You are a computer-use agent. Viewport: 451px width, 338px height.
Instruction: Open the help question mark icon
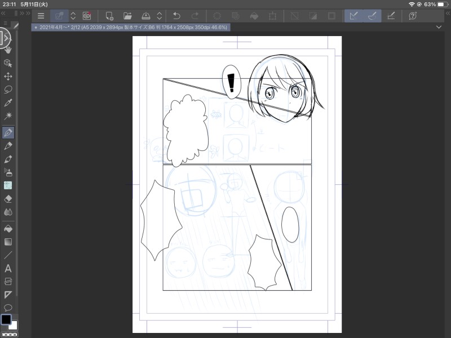[413, 16]
